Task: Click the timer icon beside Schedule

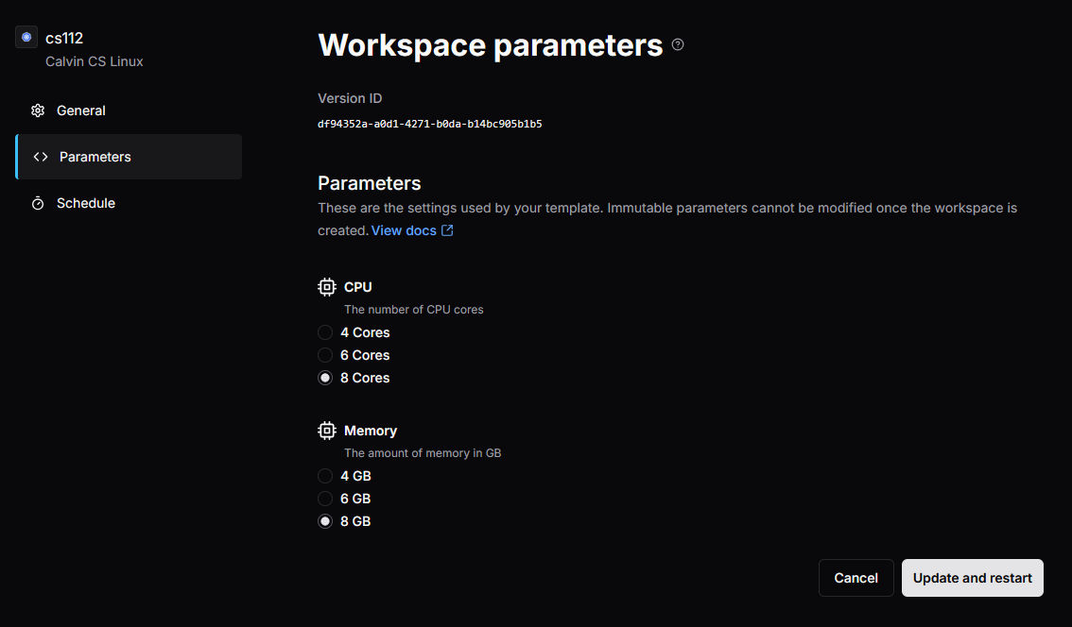Action: (38, 203)
